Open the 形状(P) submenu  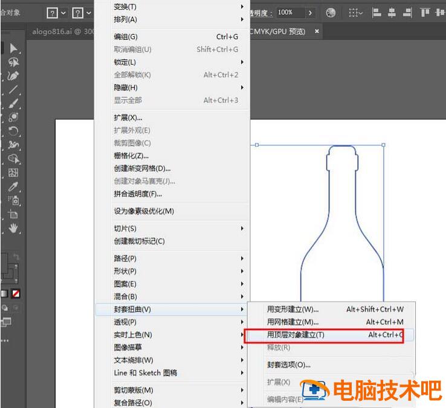pos(173,271)
